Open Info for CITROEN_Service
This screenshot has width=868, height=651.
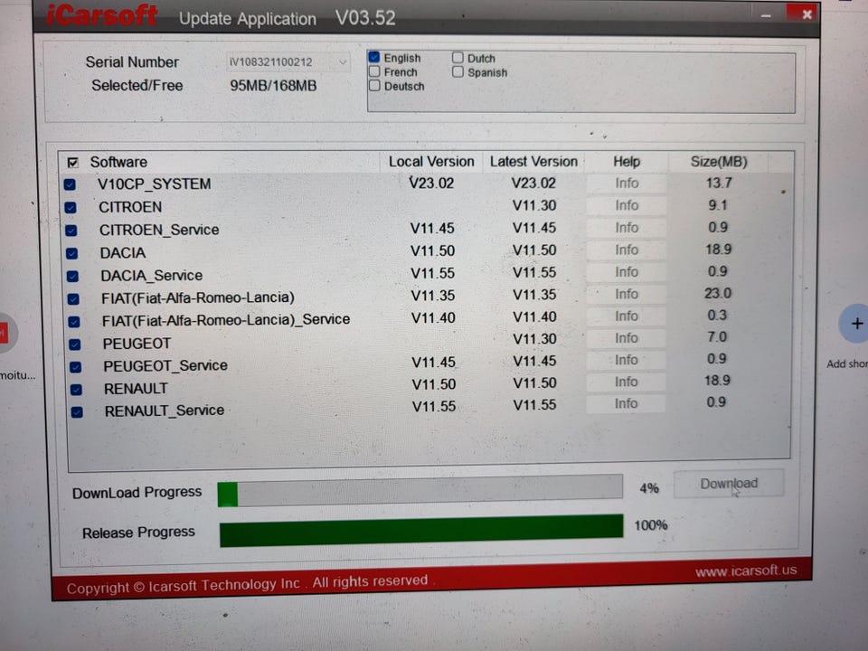click(x=626, y=228)
